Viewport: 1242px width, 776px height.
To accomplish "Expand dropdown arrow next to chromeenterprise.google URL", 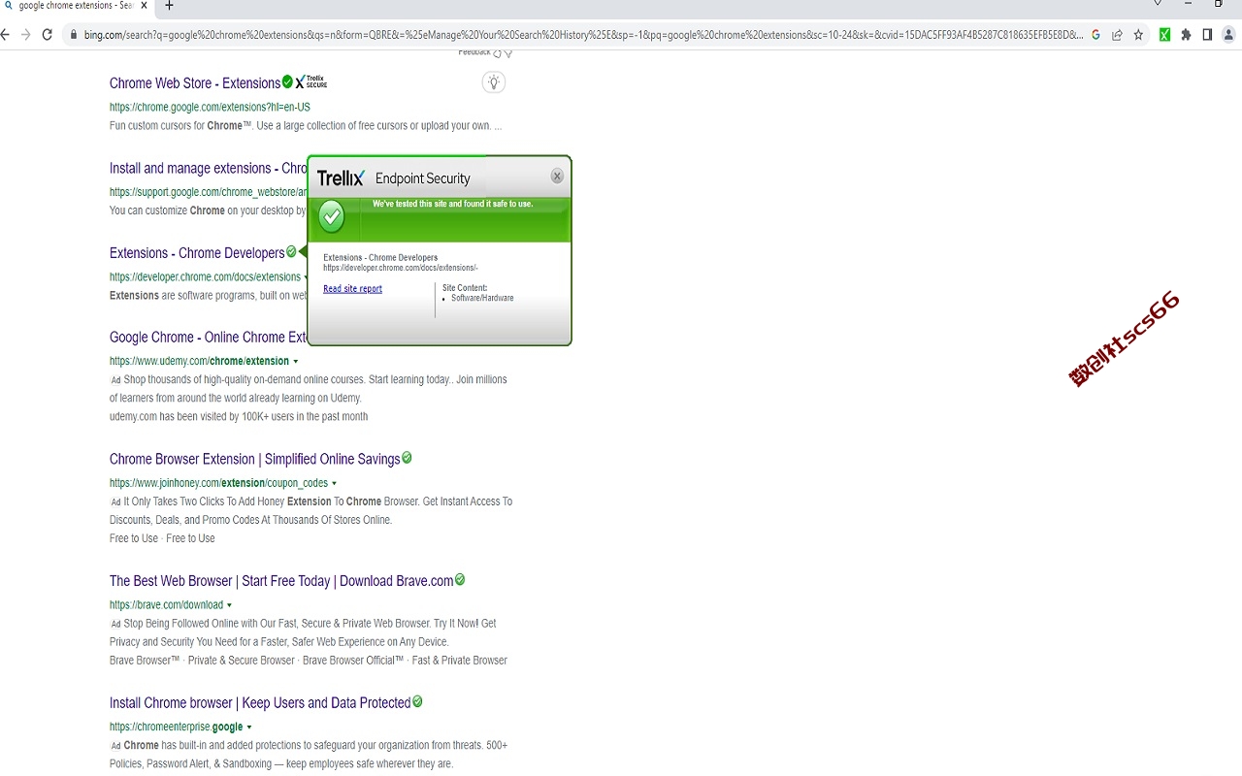I will click(249, 727).
